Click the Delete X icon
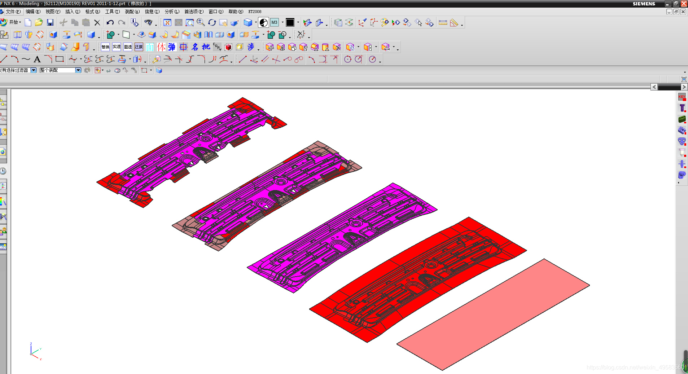Screen dimensions: 688x374 pos(97,22)
